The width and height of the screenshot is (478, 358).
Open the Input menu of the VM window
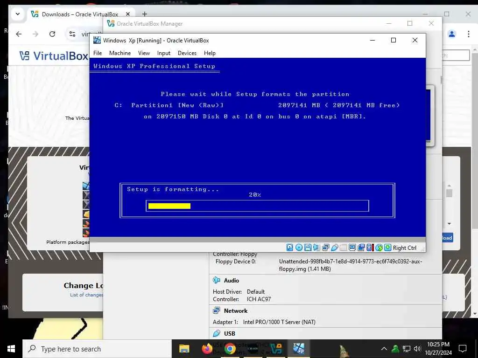[164, 53]
